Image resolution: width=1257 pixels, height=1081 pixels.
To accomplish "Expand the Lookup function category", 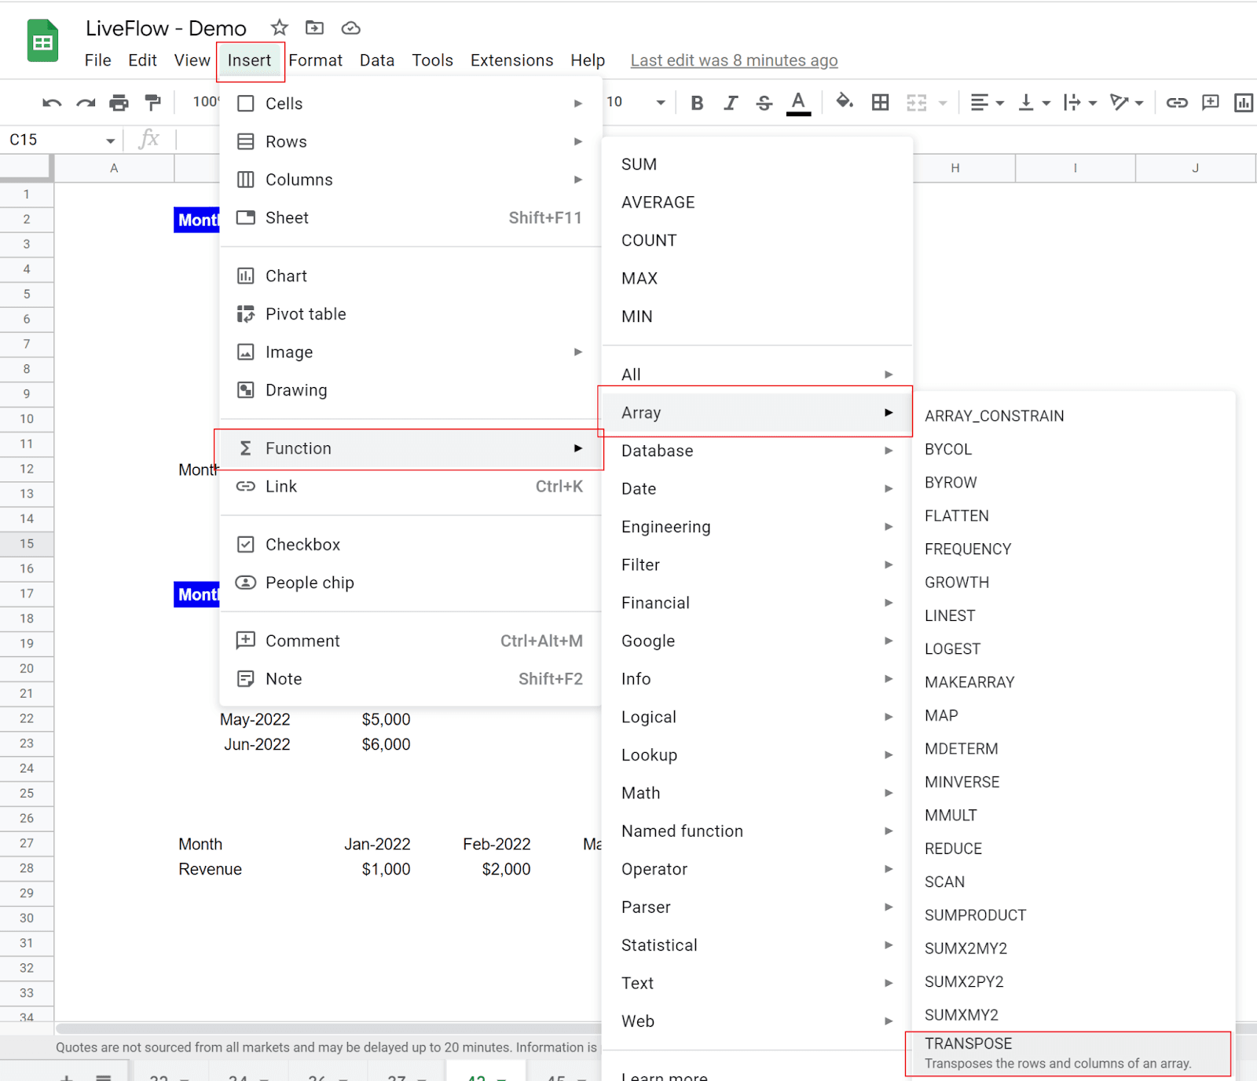I will [757, 755].
